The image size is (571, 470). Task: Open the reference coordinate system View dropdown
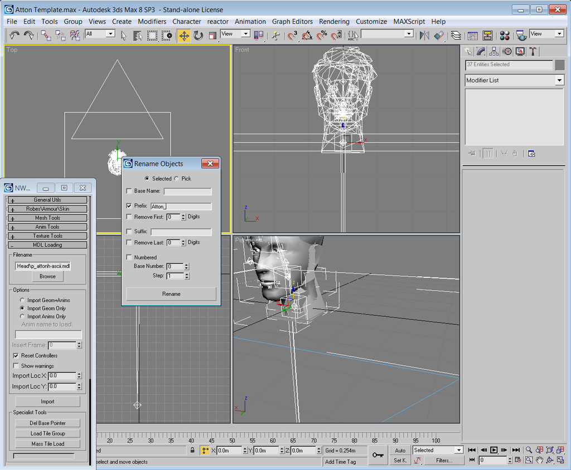[x=235, y=34]
